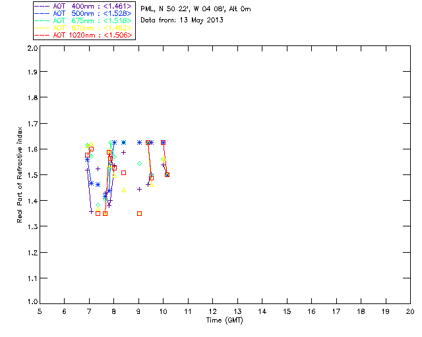Select the 'Data from: 13 May 2013' text
This screenshot has height=337, width=422.
pyautogui.click(x=182, y=20)
